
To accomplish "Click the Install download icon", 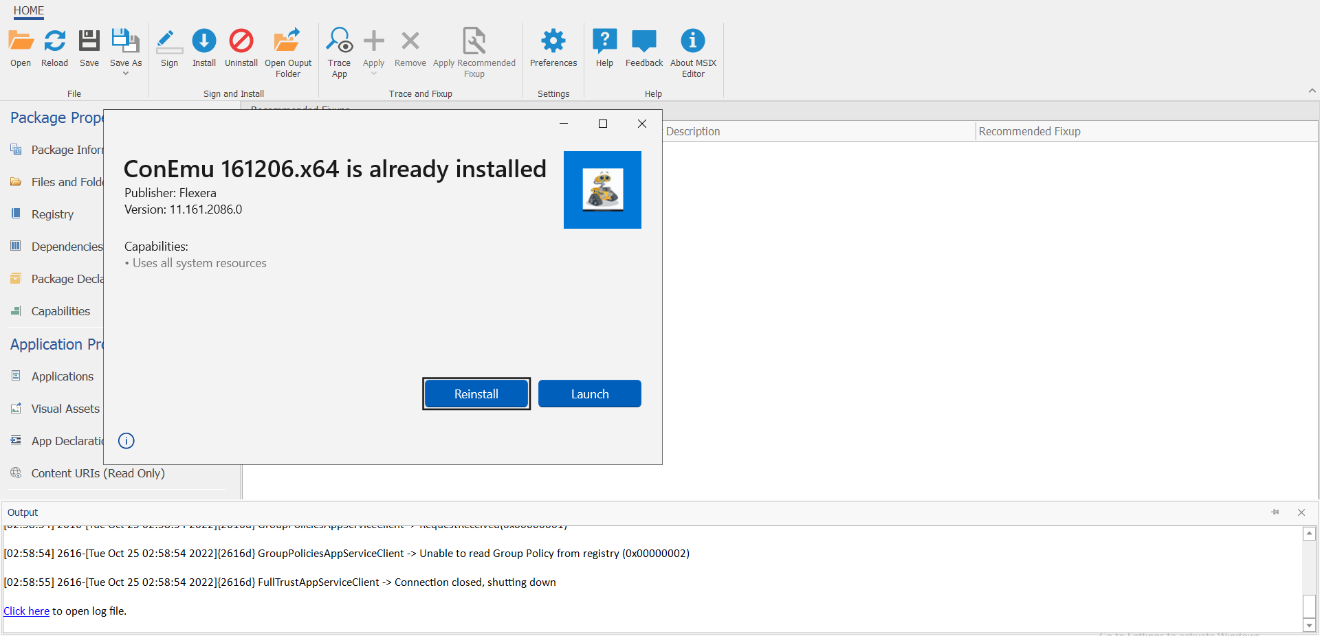I will point(203,41).
